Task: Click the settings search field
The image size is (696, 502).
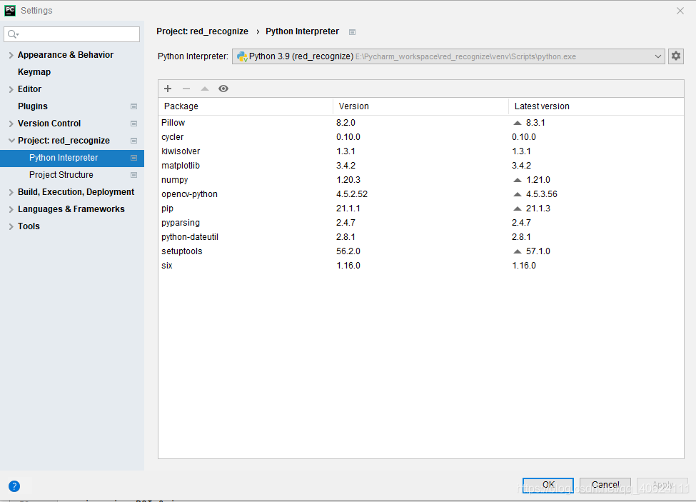Action: click(x=72, y=34)
